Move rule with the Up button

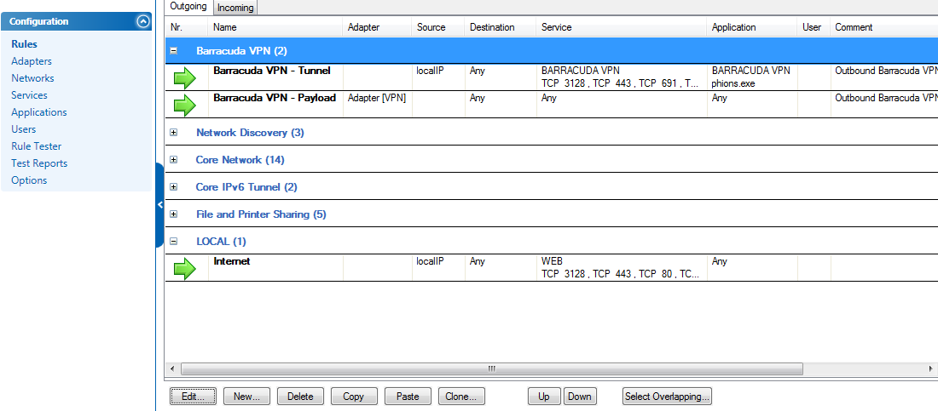tap(544, 396)
